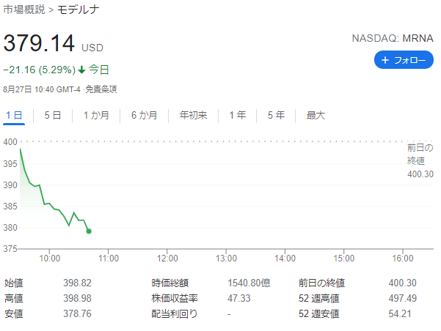Viewport: 441px width, 331px height.
Task: Switch to the 5日 chart range tab
Action: point(53,116)
